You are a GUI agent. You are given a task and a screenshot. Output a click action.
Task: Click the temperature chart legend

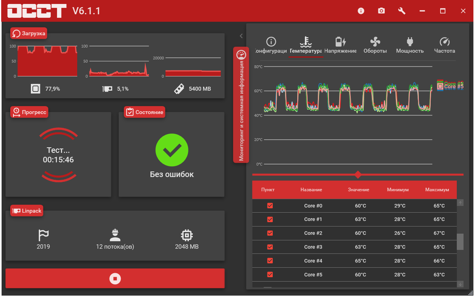450,85
